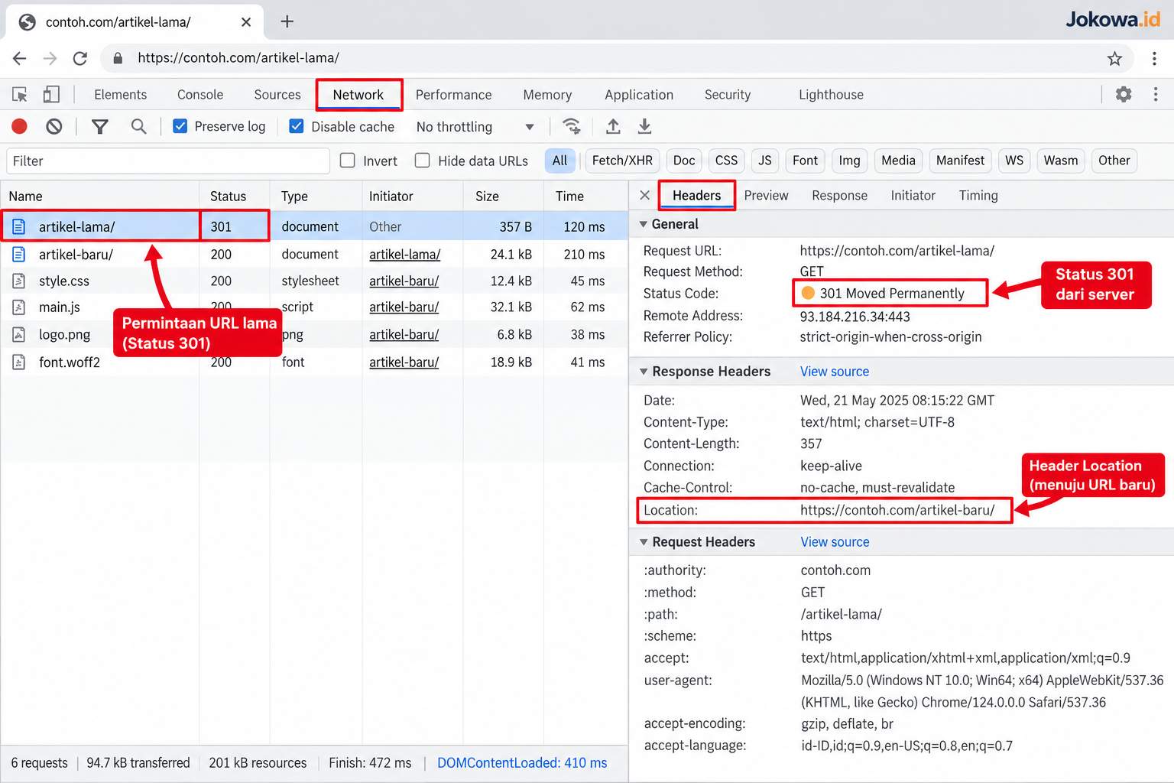Toggle the device toolbar icon
This screenshot has width=1174, height=783.
(51, 95)
